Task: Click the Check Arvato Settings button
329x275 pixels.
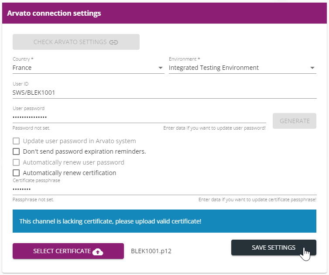Action: click(76, 42)
